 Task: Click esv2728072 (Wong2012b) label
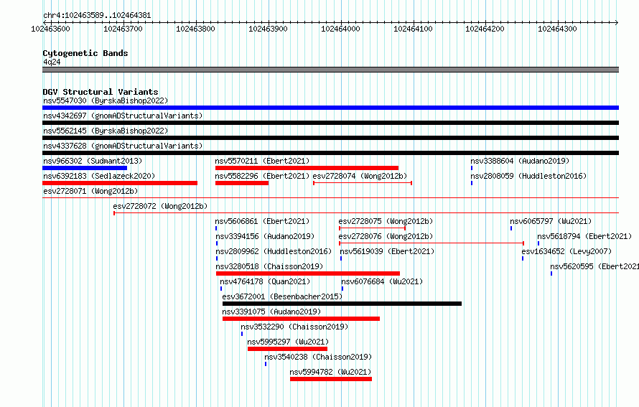click(x=160, y=206)
